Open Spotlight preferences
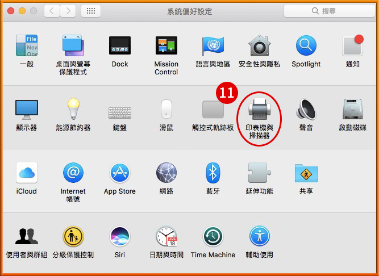Viewport: 379px width, 276px height. [306, 45]
